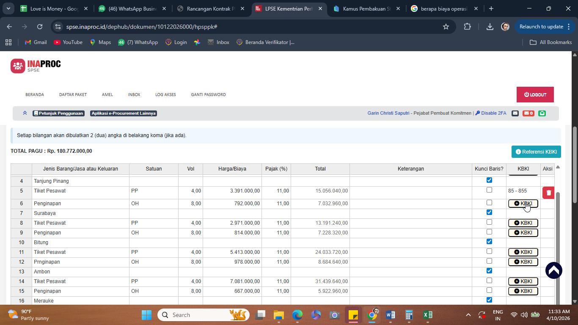Open INBOX menu item
Screen dimensions: 578x325
click(134, 94)
